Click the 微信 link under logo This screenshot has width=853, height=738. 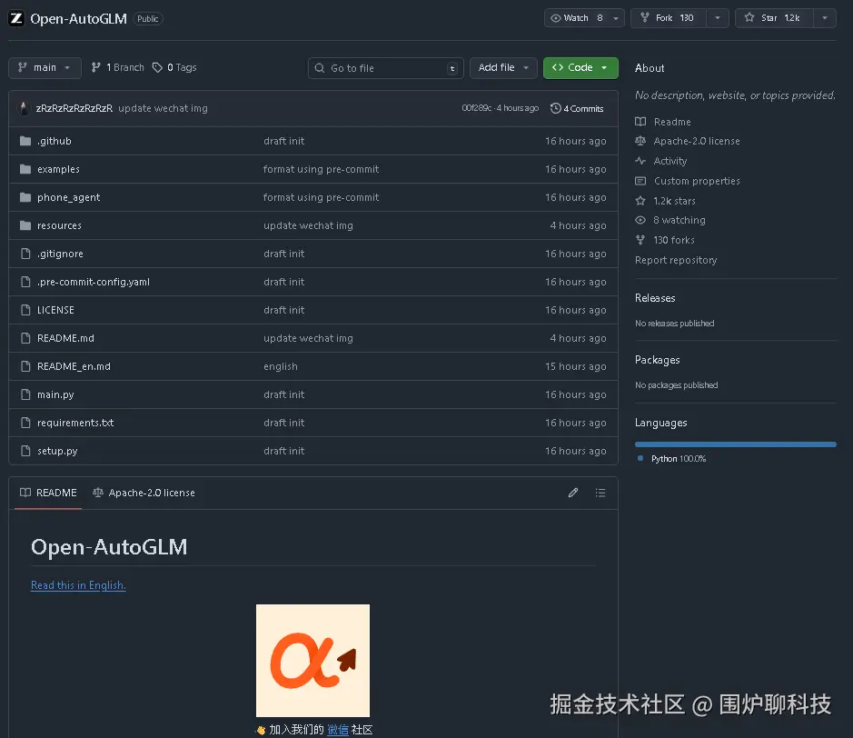tap(338, 730)
